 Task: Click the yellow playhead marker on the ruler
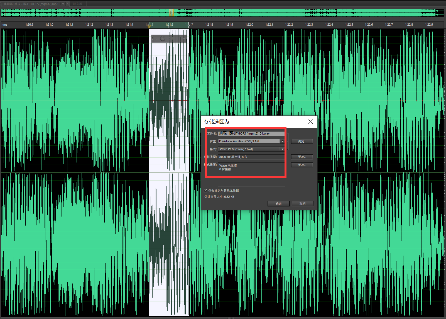[x=149, y=26]
